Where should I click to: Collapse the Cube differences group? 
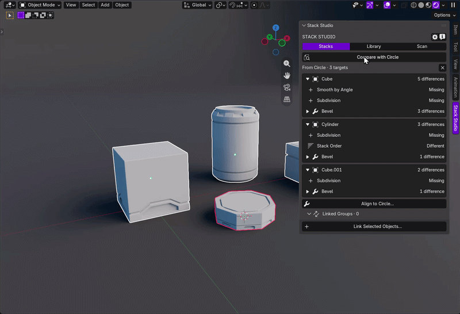pyautogui.click(x=308, y=79)
